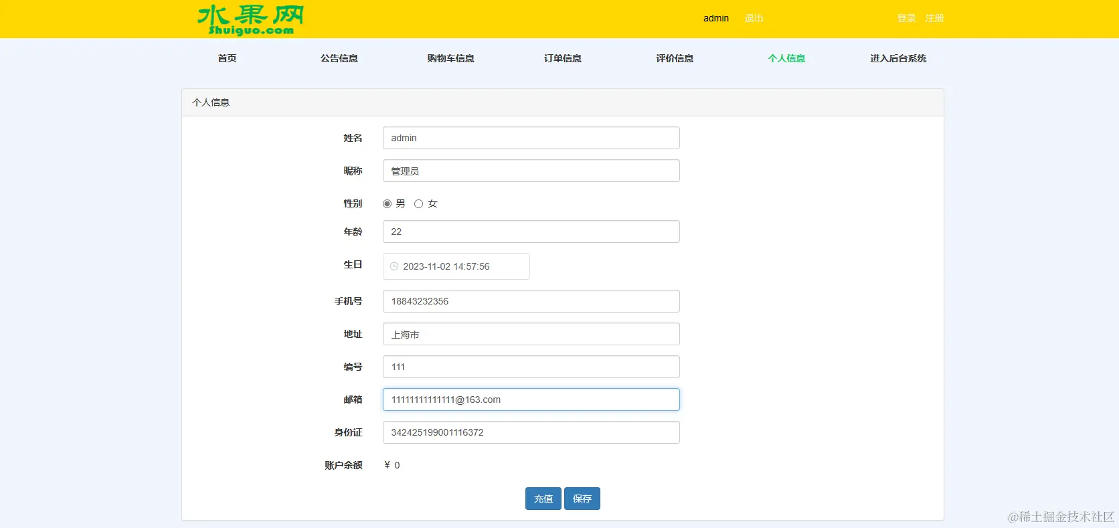The height and width of the screenshot is (528, 1119).
Task: Focus the 地址 input field
Action: point(531,334)
